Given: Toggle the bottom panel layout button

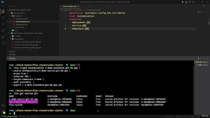Looking at the screenshot, I should (186, 2).
